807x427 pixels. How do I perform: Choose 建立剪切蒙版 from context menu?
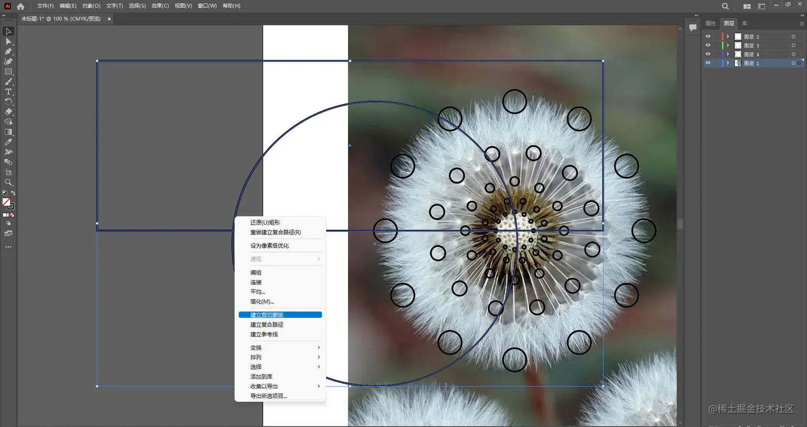pos(280,315)
